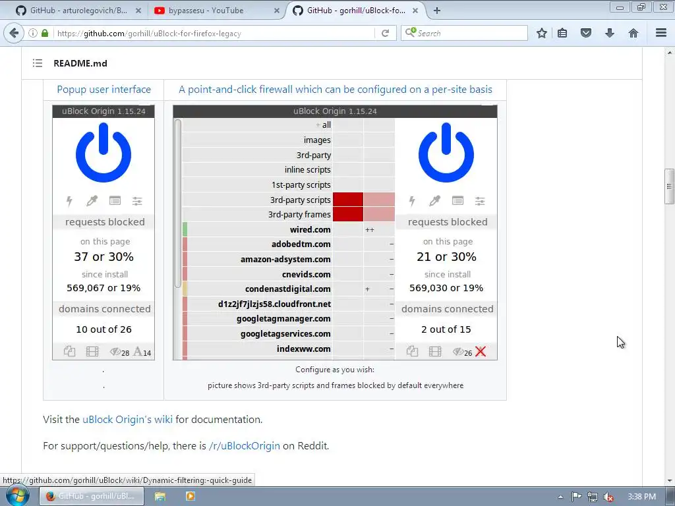Click the popup user interface screenshot image
Screen dimensions: 675x506
pyautogui.click(x=103, y=233)
